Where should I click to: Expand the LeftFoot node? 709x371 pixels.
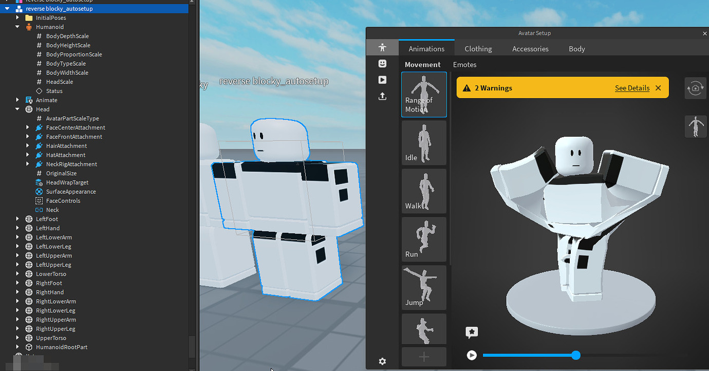pos(17,219)
